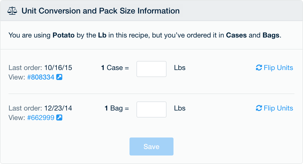Click the 10/16/15 last order date
The height and width of the screenshot is (164, 303).
point(58,68)
